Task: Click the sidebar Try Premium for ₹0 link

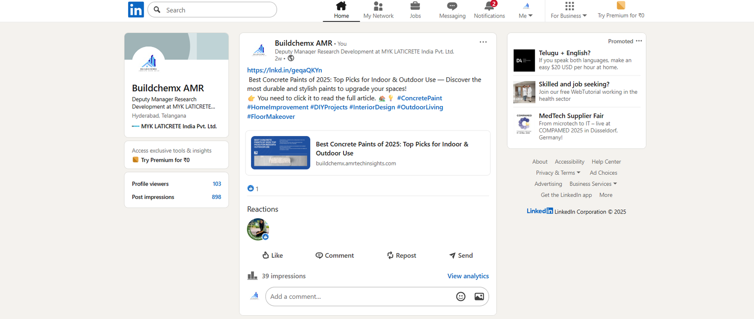Action: (161, 160)
